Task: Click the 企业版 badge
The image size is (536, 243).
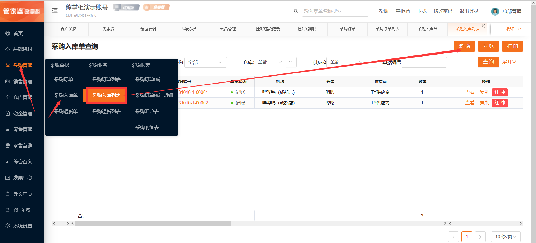Action: coord(156,7)
